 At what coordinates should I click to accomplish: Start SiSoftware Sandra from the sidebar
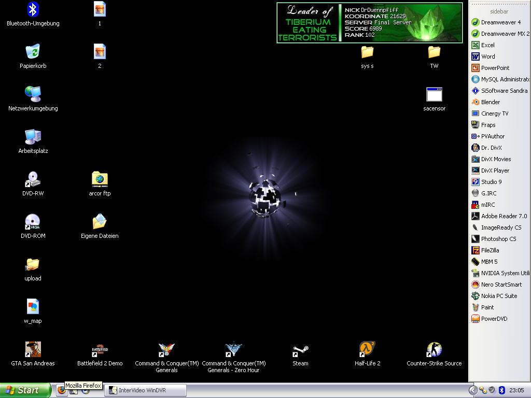[499, 91]
